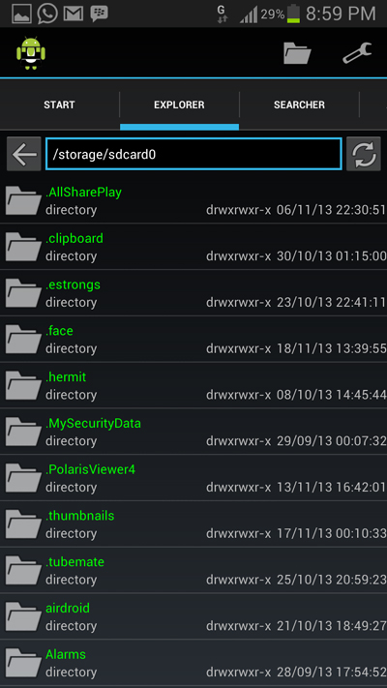This screenshot has width=387, height=688.
Task: Tap the Android robot app logo
Action: tap(31, 53)
